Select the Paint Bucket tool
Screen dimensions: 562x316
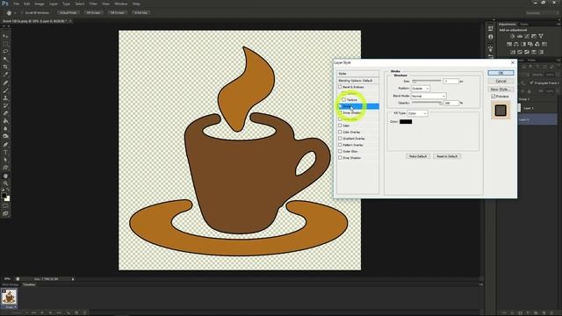(5, 121)
